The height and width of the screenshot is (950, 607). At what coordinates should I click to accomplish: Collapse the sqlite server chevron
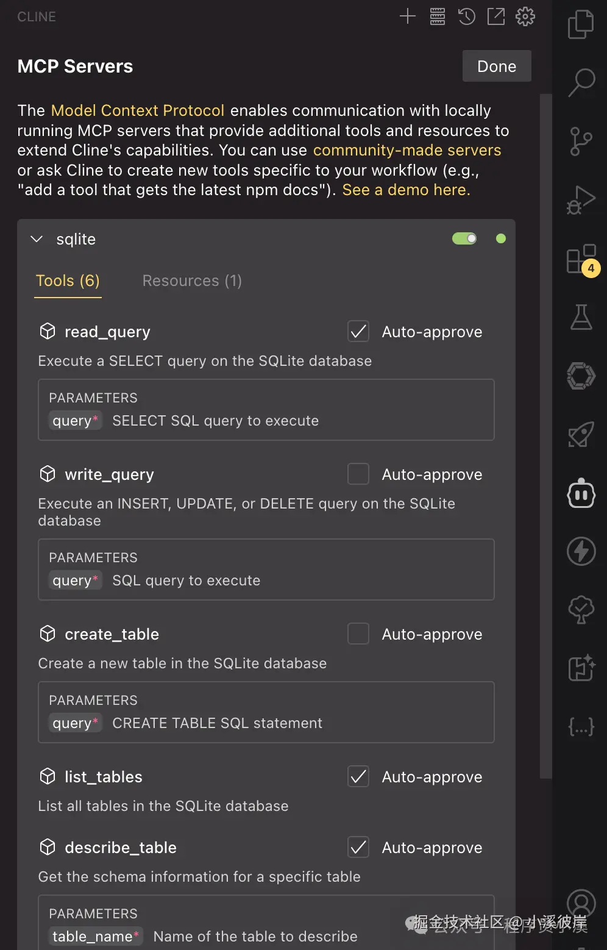point(37,239)
